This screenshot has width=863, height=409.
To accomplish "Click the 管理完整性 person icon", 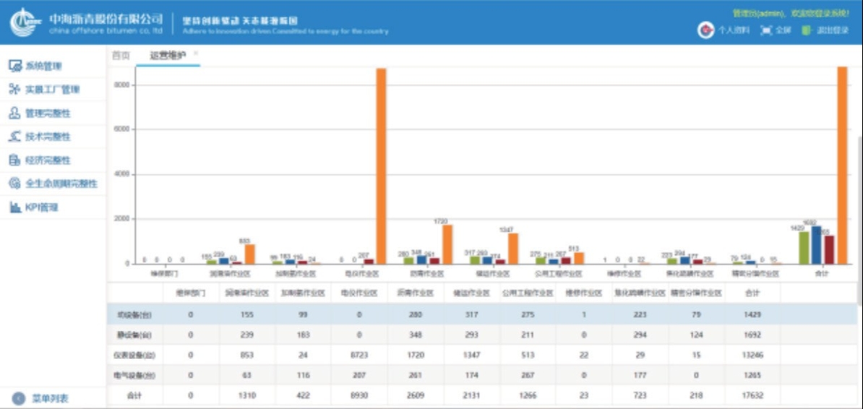I will (x=15, y=113).
